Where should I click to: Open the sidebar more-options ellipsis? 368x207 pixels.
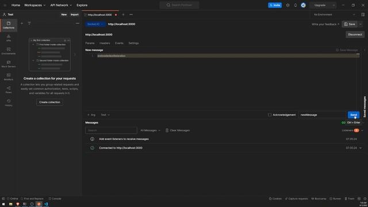tap(78, 23)
